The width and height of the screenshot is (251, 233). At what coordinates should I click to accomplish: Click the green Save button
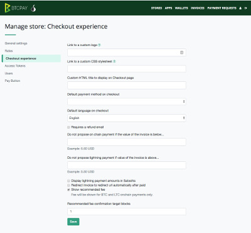(73, 222)
